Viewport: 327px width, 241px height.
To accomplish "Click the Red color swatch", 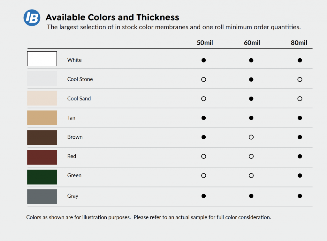I will coord(42,157).
